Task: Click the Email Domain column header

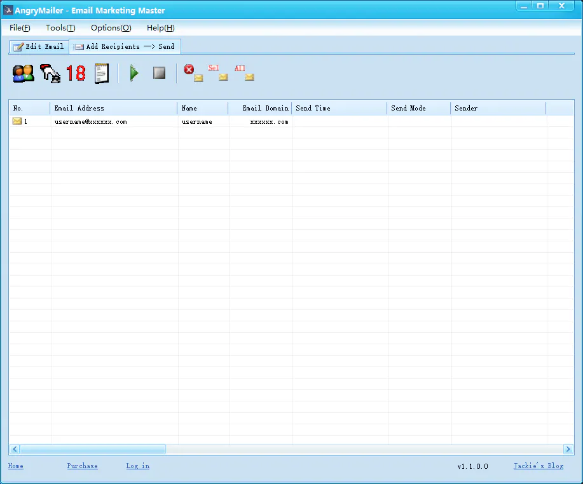Action: (260, 108)
